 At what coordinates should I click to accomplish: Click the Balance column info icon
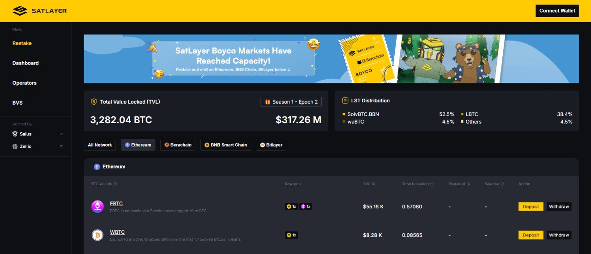(x=502, y=184)
